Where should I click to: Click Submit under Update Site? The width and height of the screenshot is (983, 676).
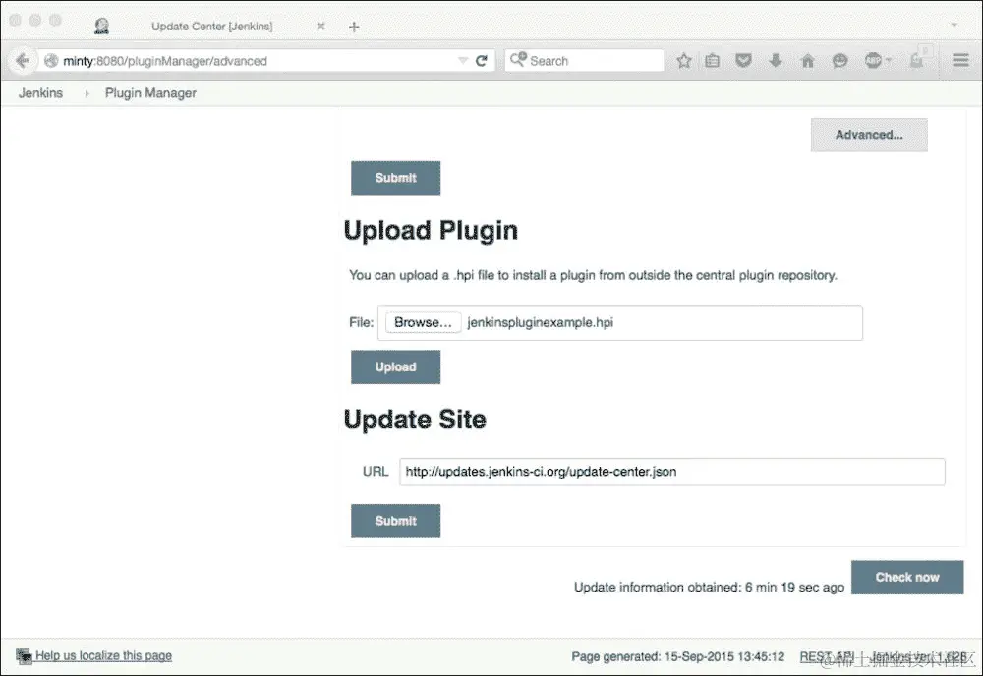[395, 522]
